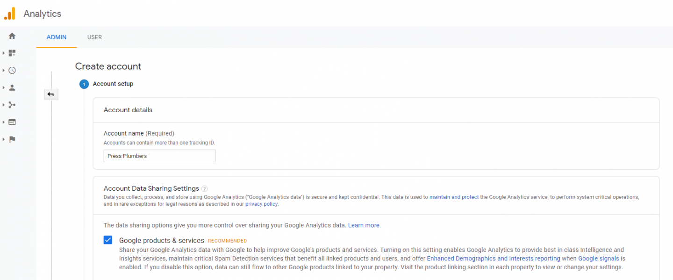This screenshot has width=673, height=280.
Task: Open the Learn more link
Action: (x=364, y=225)
